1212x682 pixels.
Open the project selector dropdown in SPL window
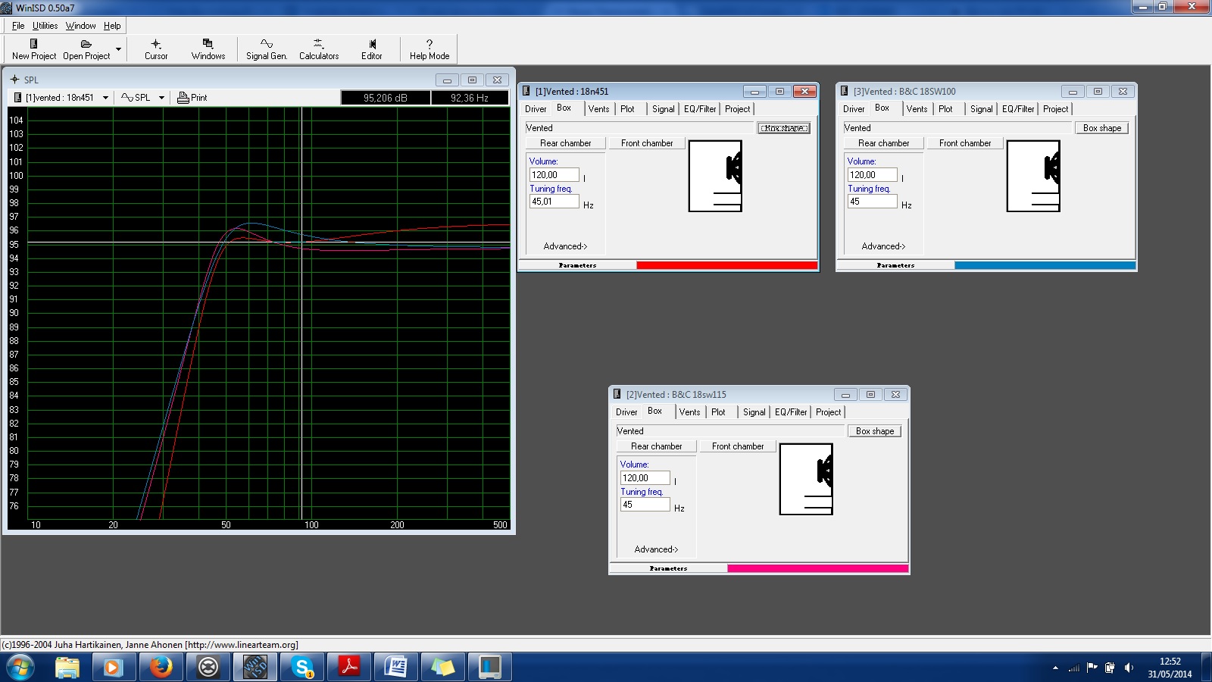[105, 98]
